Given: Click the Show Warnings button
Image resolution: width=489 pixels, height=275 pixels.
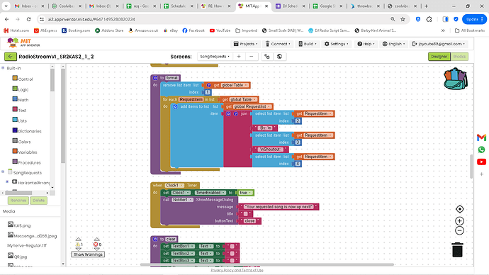Looking at the screenshot, I should [x=88, y=254].
